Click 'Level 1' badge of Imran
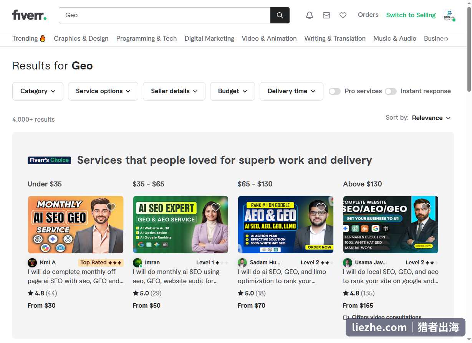The image size is (472, 343). (212, 262)
